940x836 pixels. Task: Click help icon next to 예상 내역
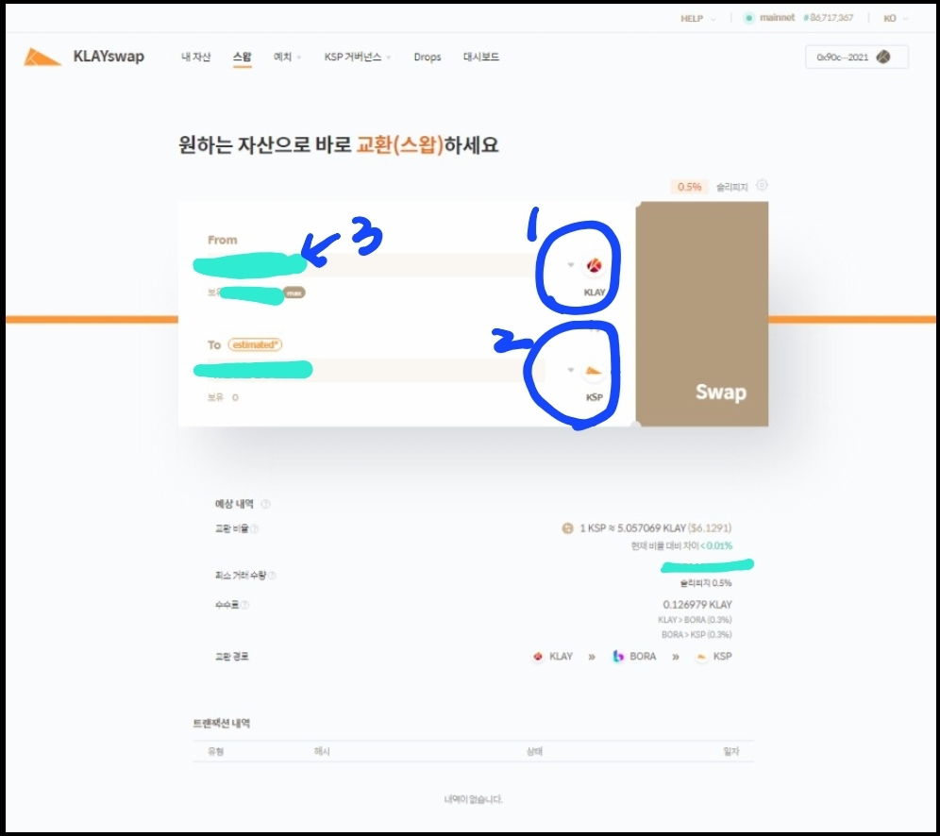[x=265, y=504]
